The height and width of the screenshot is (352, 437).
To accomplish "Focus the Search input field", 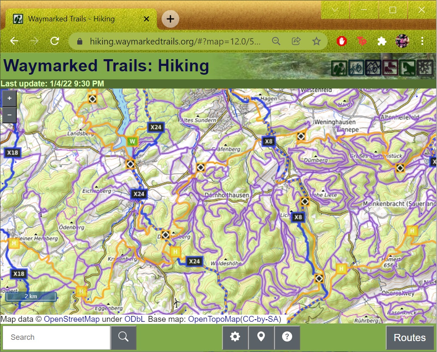I will (x=57, y=337).
